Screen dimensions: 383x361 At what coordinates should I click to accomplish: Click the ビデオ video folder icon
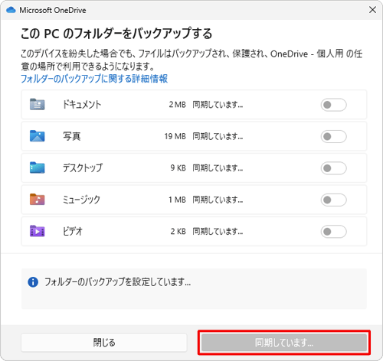(x=38, y=231)
